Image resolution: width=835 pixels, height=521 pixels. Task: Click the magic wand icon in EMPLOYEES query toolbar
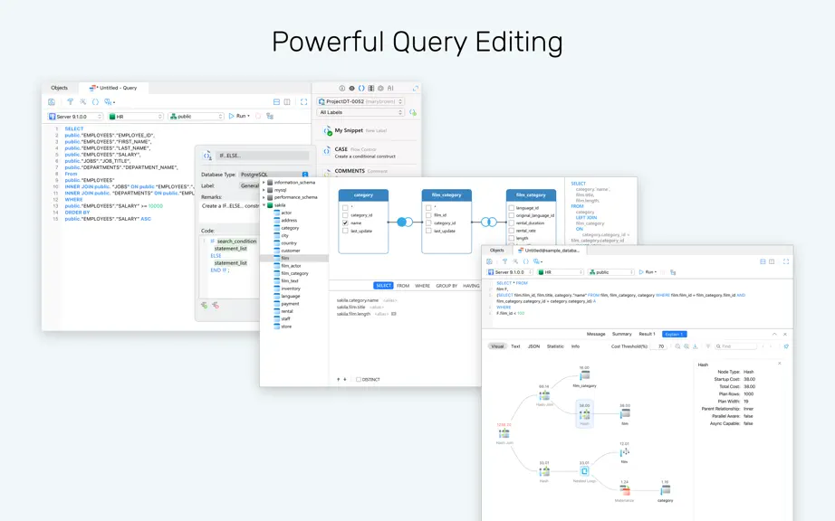tap(83, 101)
